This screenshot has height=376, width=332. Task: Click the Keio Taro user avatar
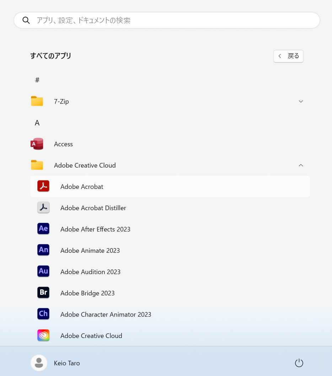coord(39,363)
